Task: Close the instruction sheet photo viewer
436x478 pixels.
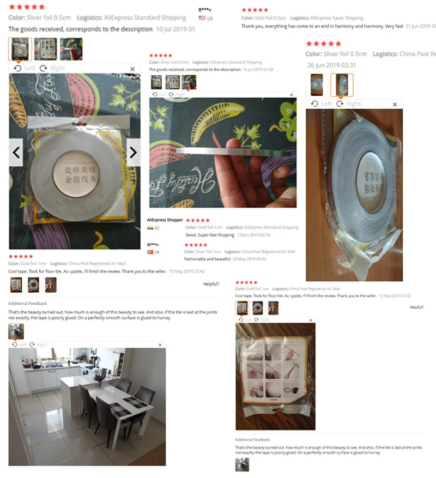Action: point(311,320)
